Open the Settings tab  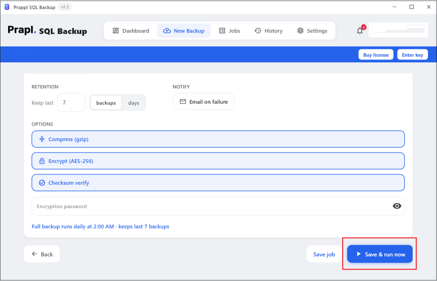(312, 31)
